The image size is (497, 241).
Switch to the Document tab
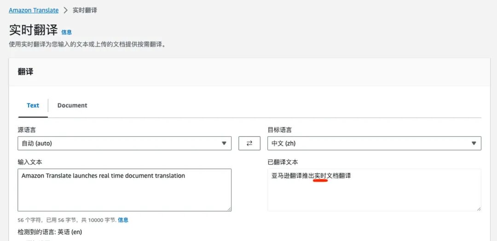tap(72, 105)
